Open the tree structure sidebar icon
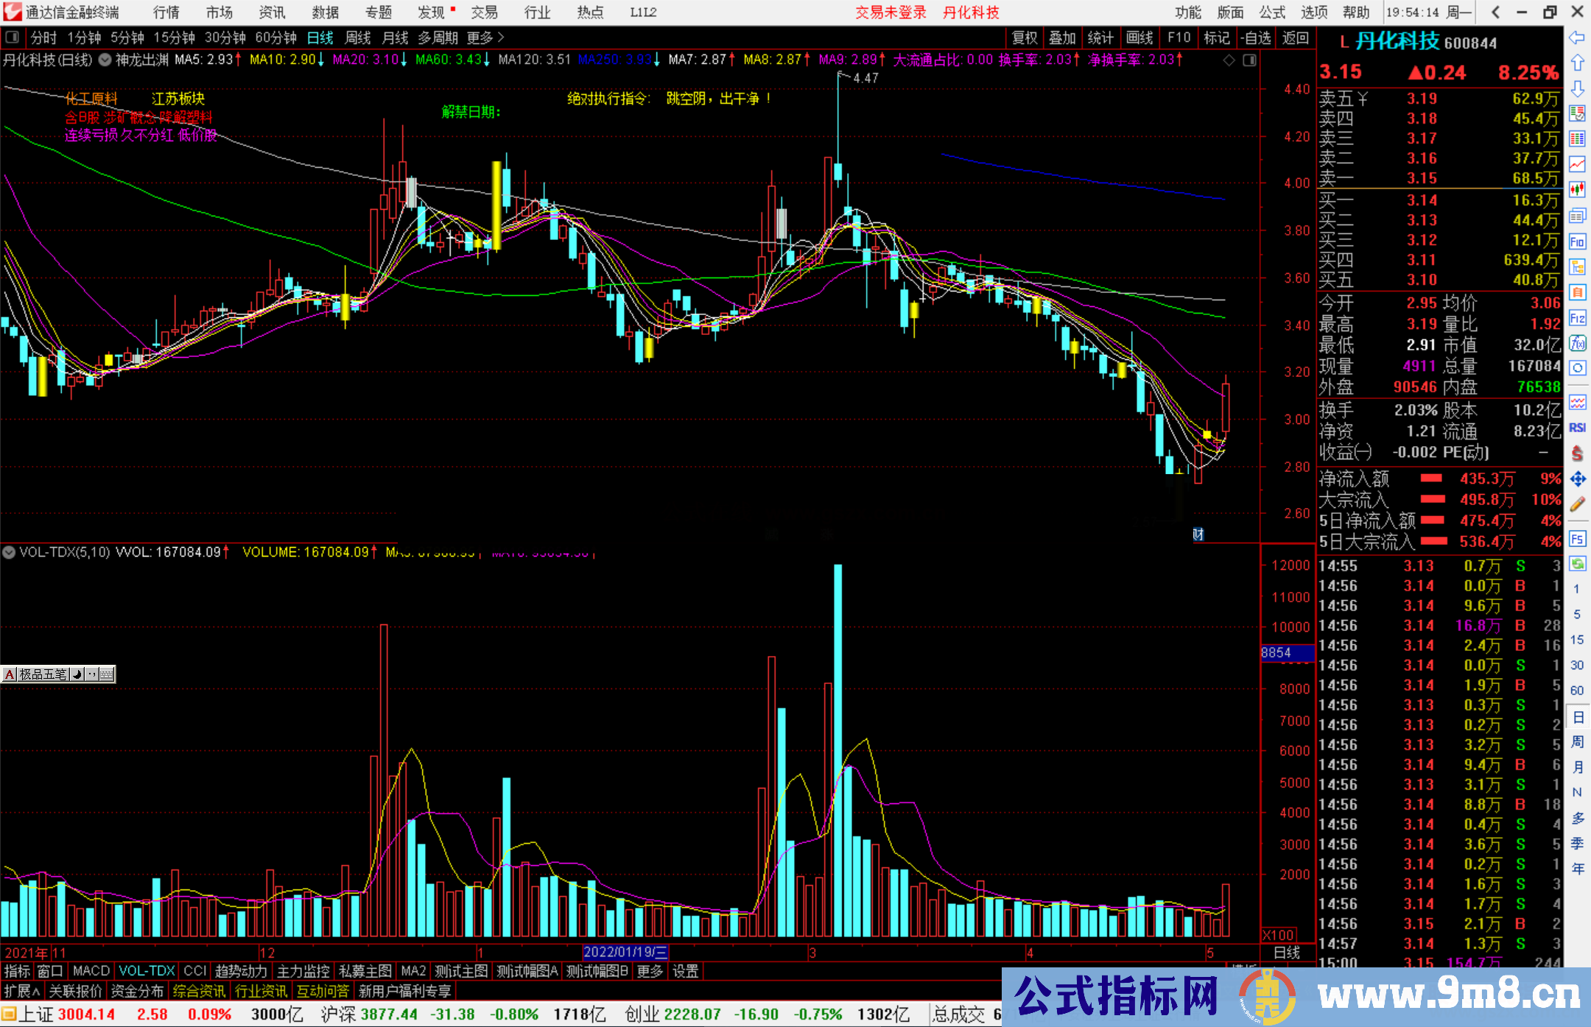The height and width of the screenshot is (1027, 1591). coord(1577,267)
